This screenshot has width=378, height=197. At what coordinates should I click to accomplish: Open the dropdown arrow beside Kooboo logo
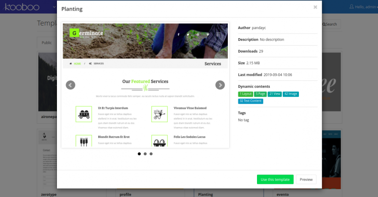54,7
